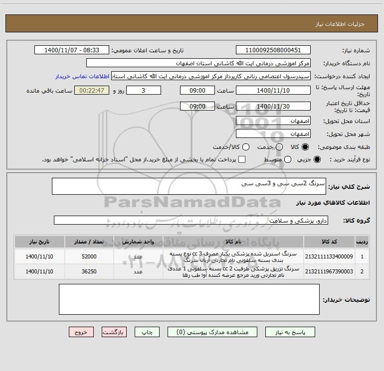The image size is (384, 371).
Task: Select the متوسط purchase type radio
Action: point(288,159)
